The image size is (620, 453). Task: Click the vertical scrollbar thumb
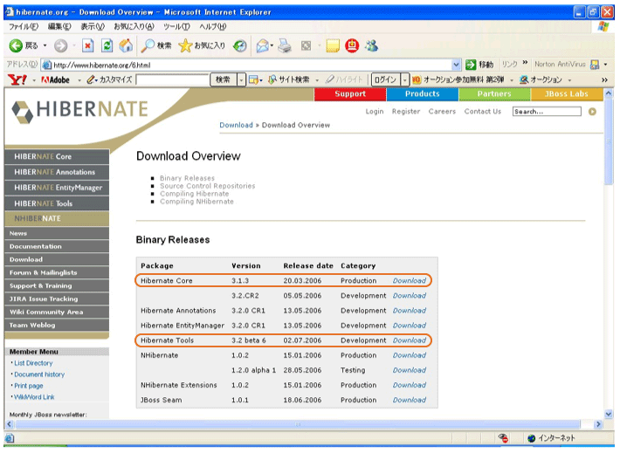(x=609, y=141)
